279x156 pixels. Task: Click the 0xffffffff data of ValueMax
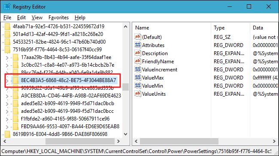tap(265, 78)
